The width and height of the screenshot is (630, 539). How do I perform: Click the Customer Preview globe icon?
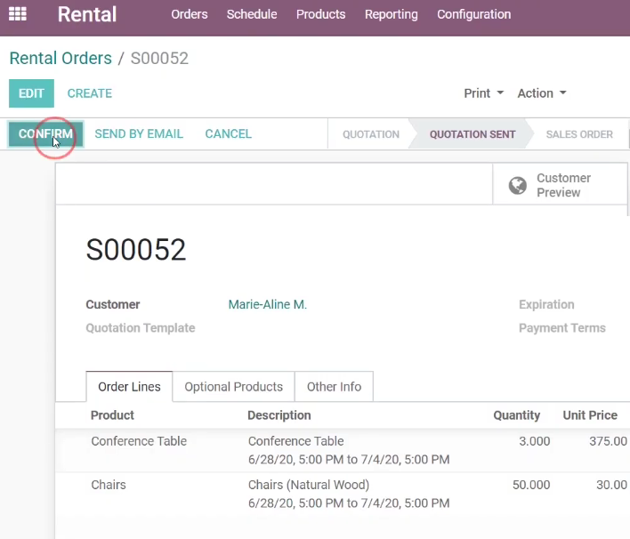(x=518, y=185)
